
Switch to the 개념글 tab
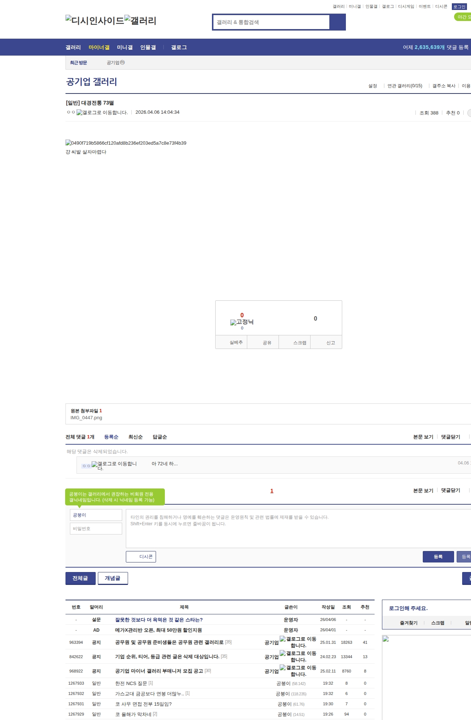pyautogui.click(x=113, y=578)
